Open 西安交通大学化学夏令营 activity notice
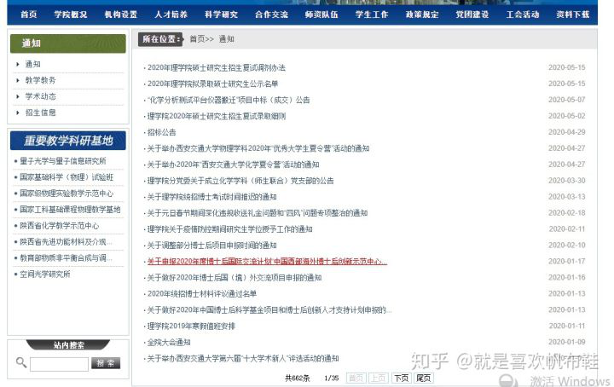 click(233, 165)
